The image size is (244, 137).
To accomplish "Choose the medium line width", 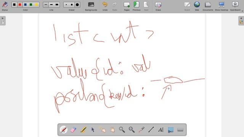I will click(x=51, y=5).
